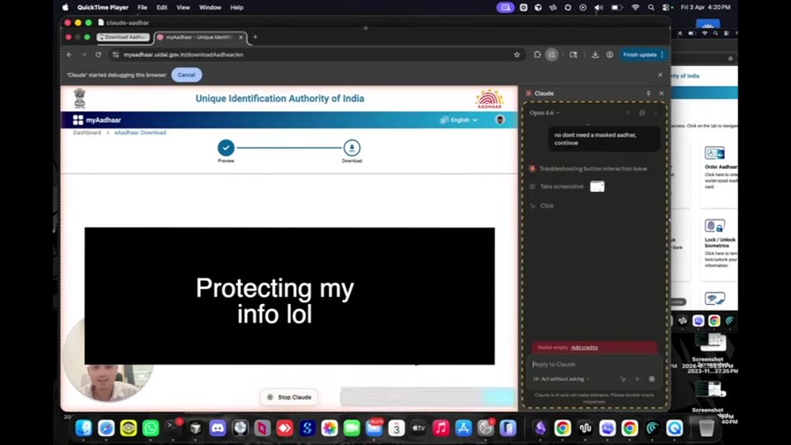Open the profile avatar in myAadhaar header
Image resolution: width=791 pixels, height=445 pixels.
pyautogui.click(x=500, y=119)
